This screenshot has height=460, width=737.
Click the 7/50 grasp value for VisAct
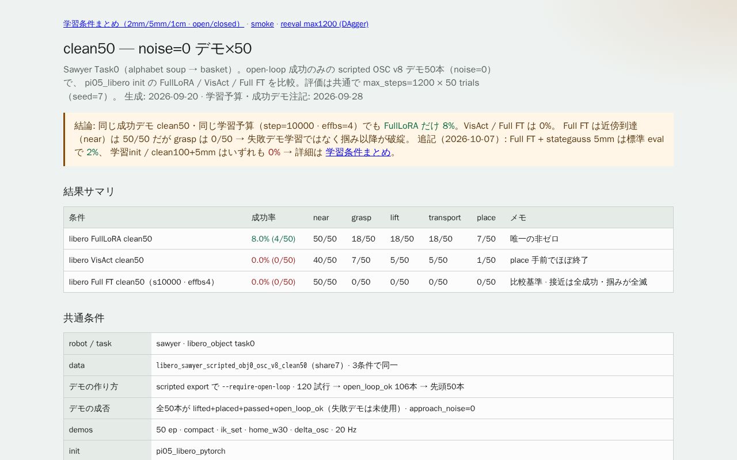[362, 260]
